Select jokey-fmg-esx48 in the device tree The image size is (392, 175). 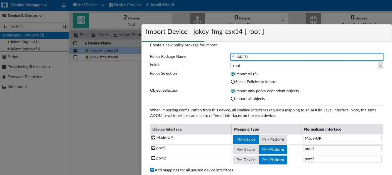[25, 48]
